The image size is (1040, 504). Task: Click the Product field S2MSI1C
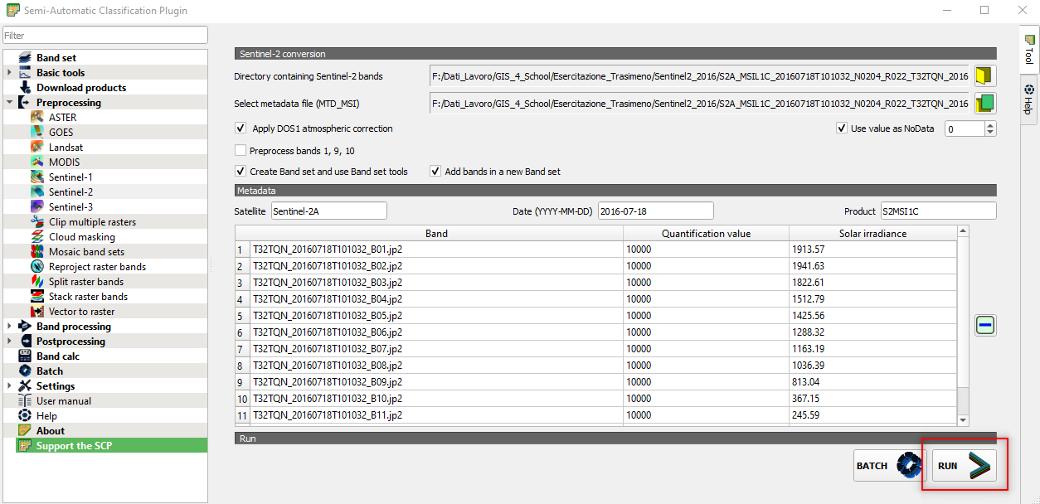(x=938, y=211)
